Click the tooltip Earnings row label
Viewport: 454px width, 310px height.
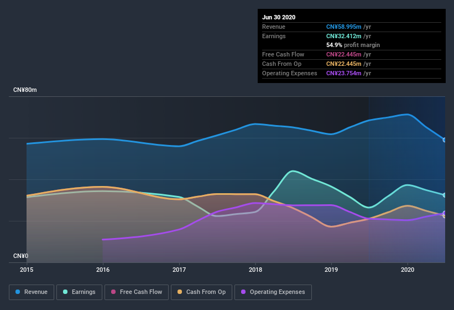click(274, 36)
